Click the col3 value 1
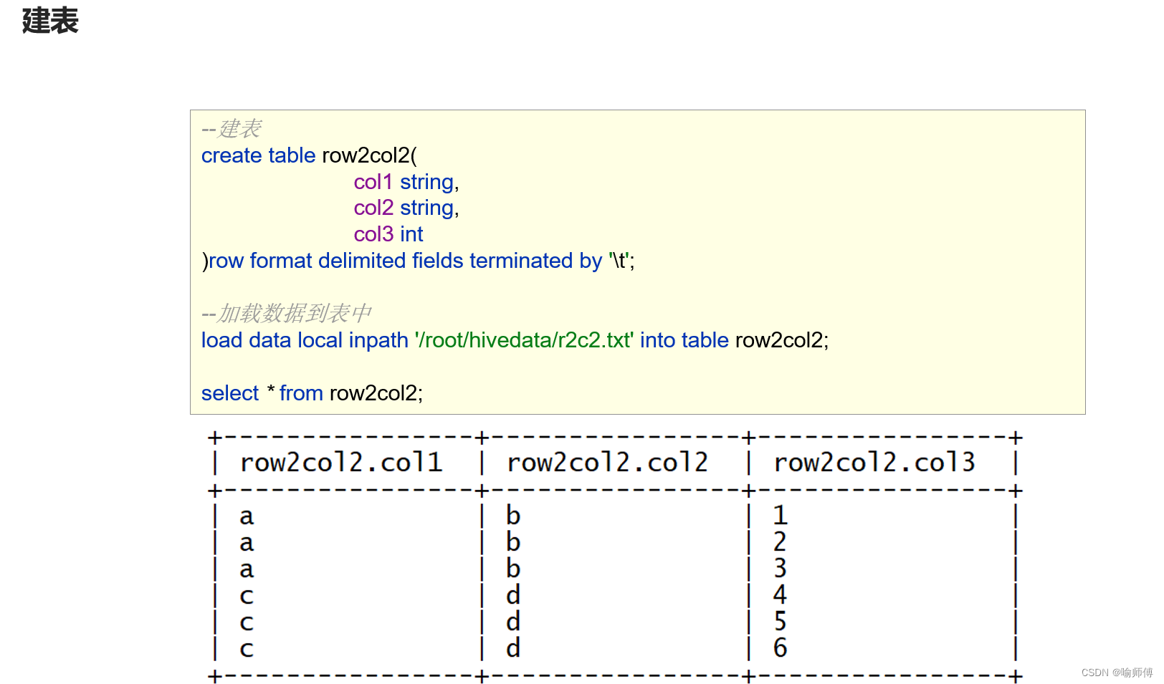 click(781, 516)
